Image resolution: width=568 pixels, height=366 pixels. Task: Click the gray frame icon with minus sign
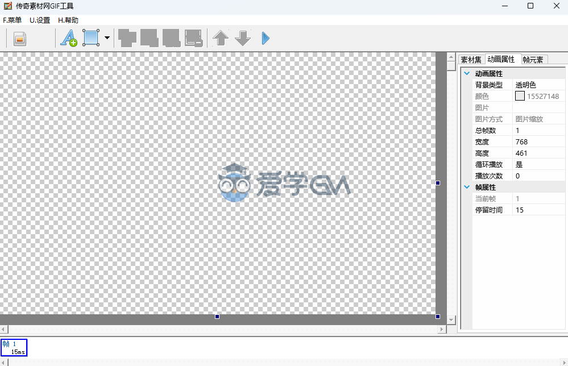pos(193,38)
